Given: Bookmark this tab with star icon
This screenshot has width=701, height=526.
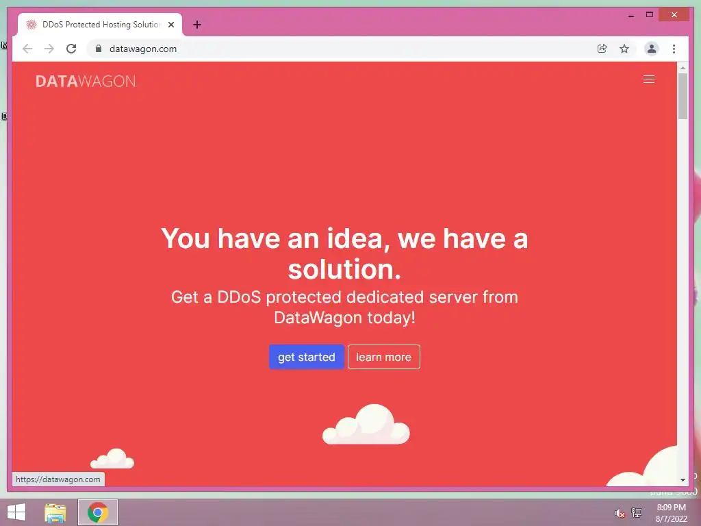Looking at the screenshot, I should [624, 49].
